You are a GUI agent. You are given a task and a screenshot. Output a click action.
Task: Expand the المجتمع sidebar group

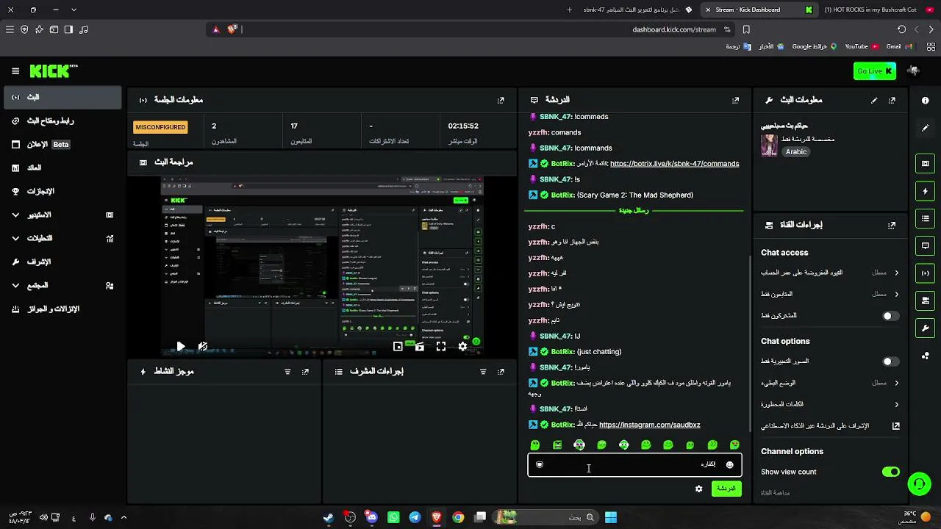[x=62, y=285]
